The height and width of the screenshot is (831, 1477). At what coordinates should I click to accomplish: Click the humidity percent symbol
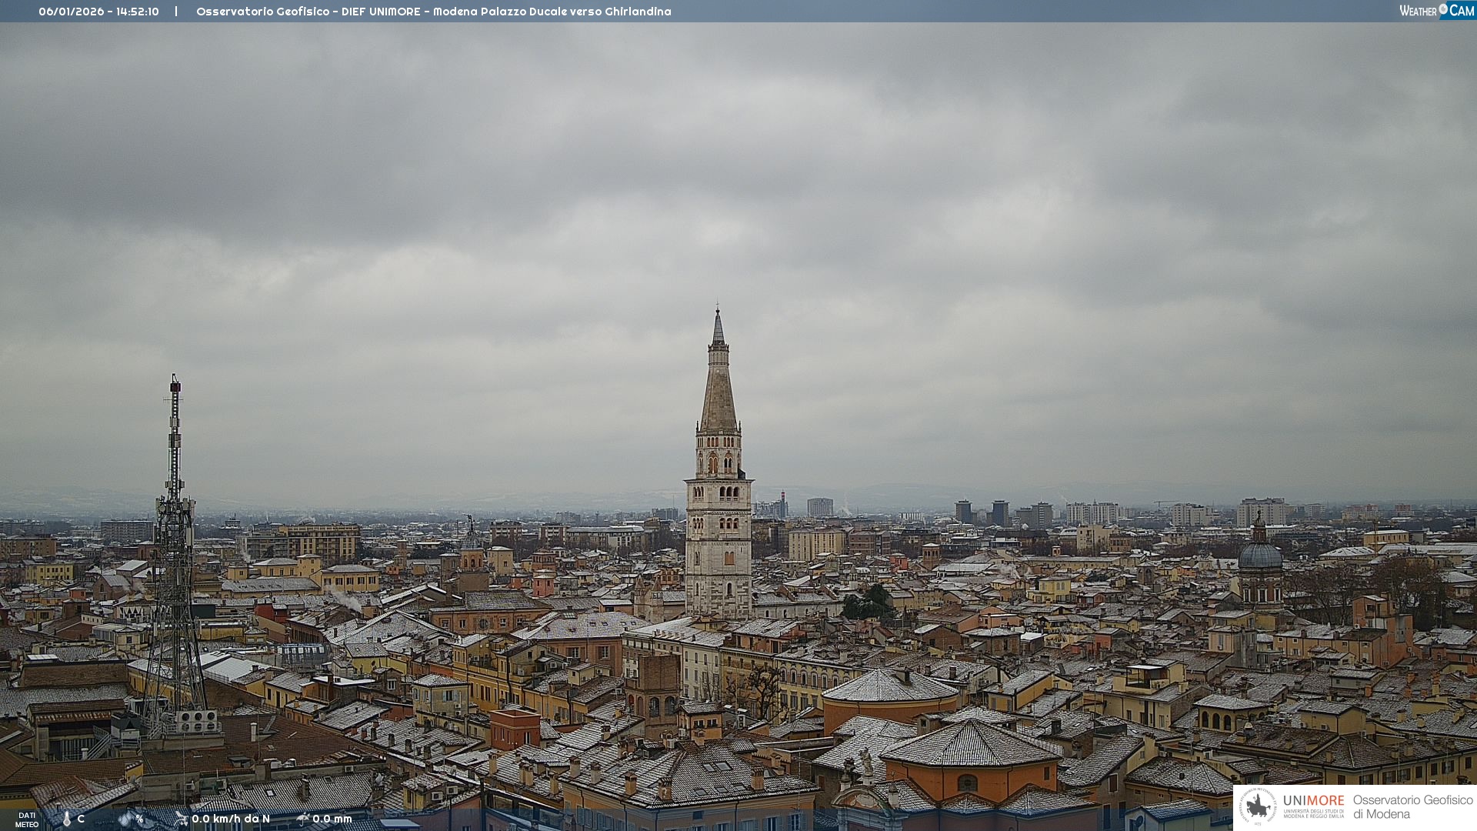pyautogui.click(x=140, y=819)
